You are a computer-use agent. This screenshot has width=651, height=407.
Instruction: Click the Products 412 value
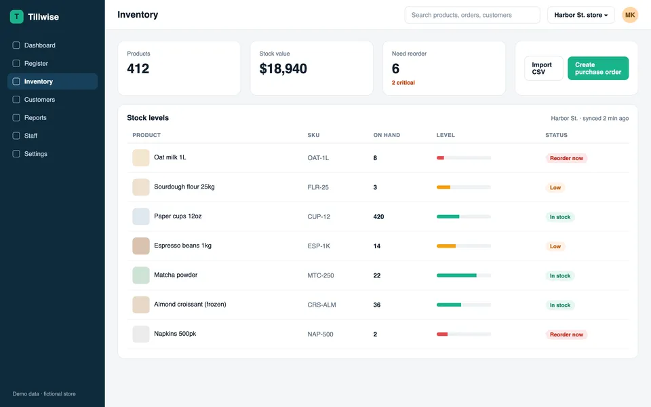[x=138, y=69]
